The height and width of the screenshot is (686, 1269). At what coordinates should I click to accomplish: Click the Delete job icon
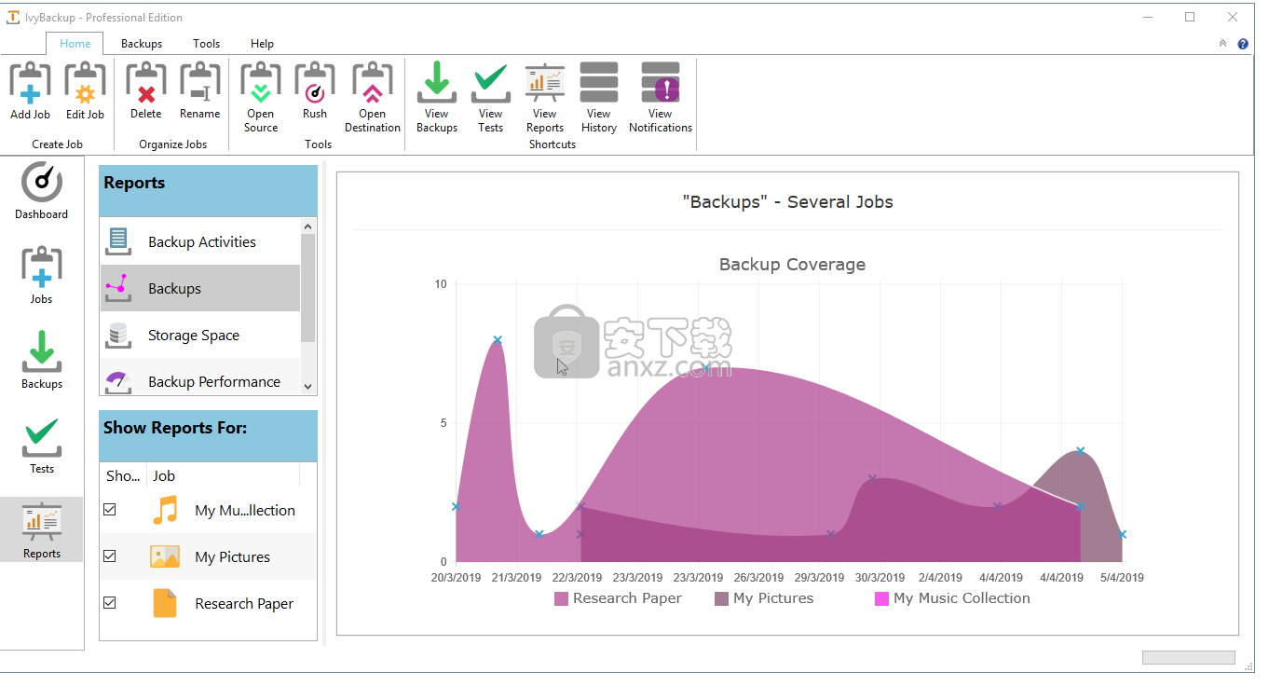point(145,91)
